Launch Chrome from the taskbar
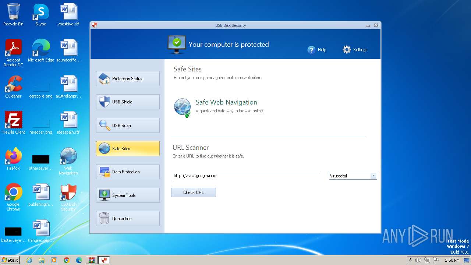Viewport: 471px width, 265px height. (x=67, y=260)
